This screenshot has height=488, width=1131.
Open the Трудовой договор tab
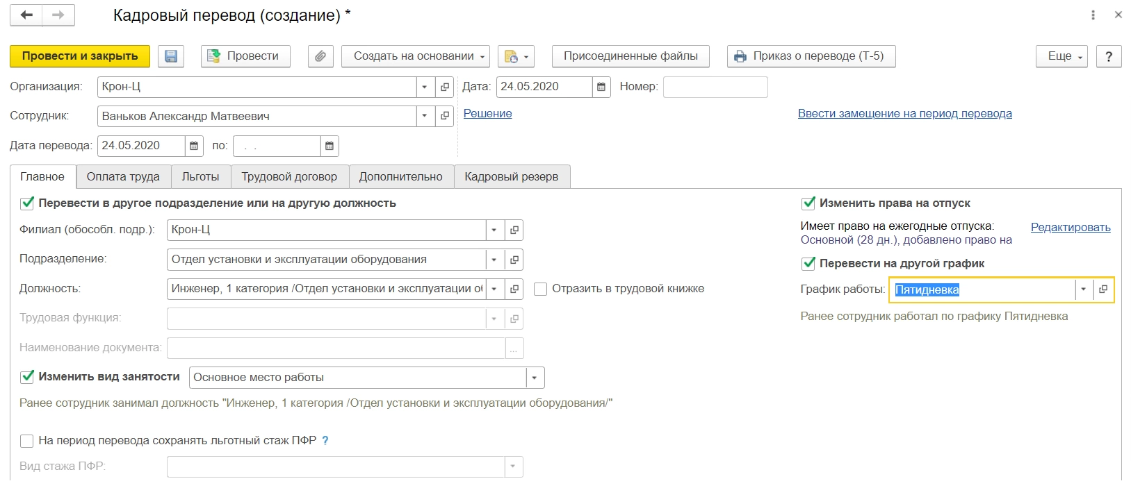tap(289, 176)
